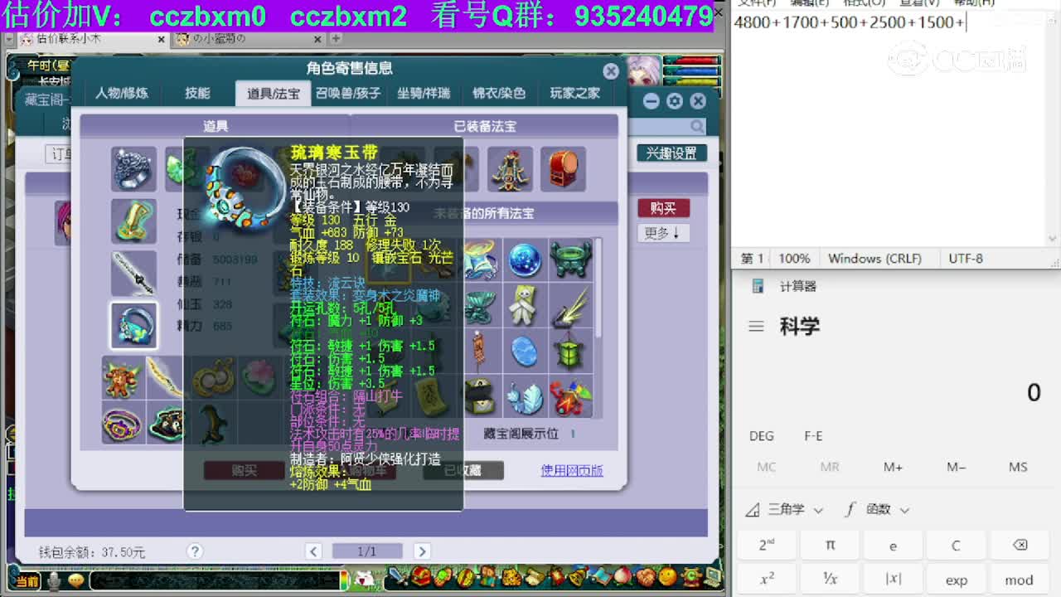Open the 技能 tab

click(x=197, y=93)
